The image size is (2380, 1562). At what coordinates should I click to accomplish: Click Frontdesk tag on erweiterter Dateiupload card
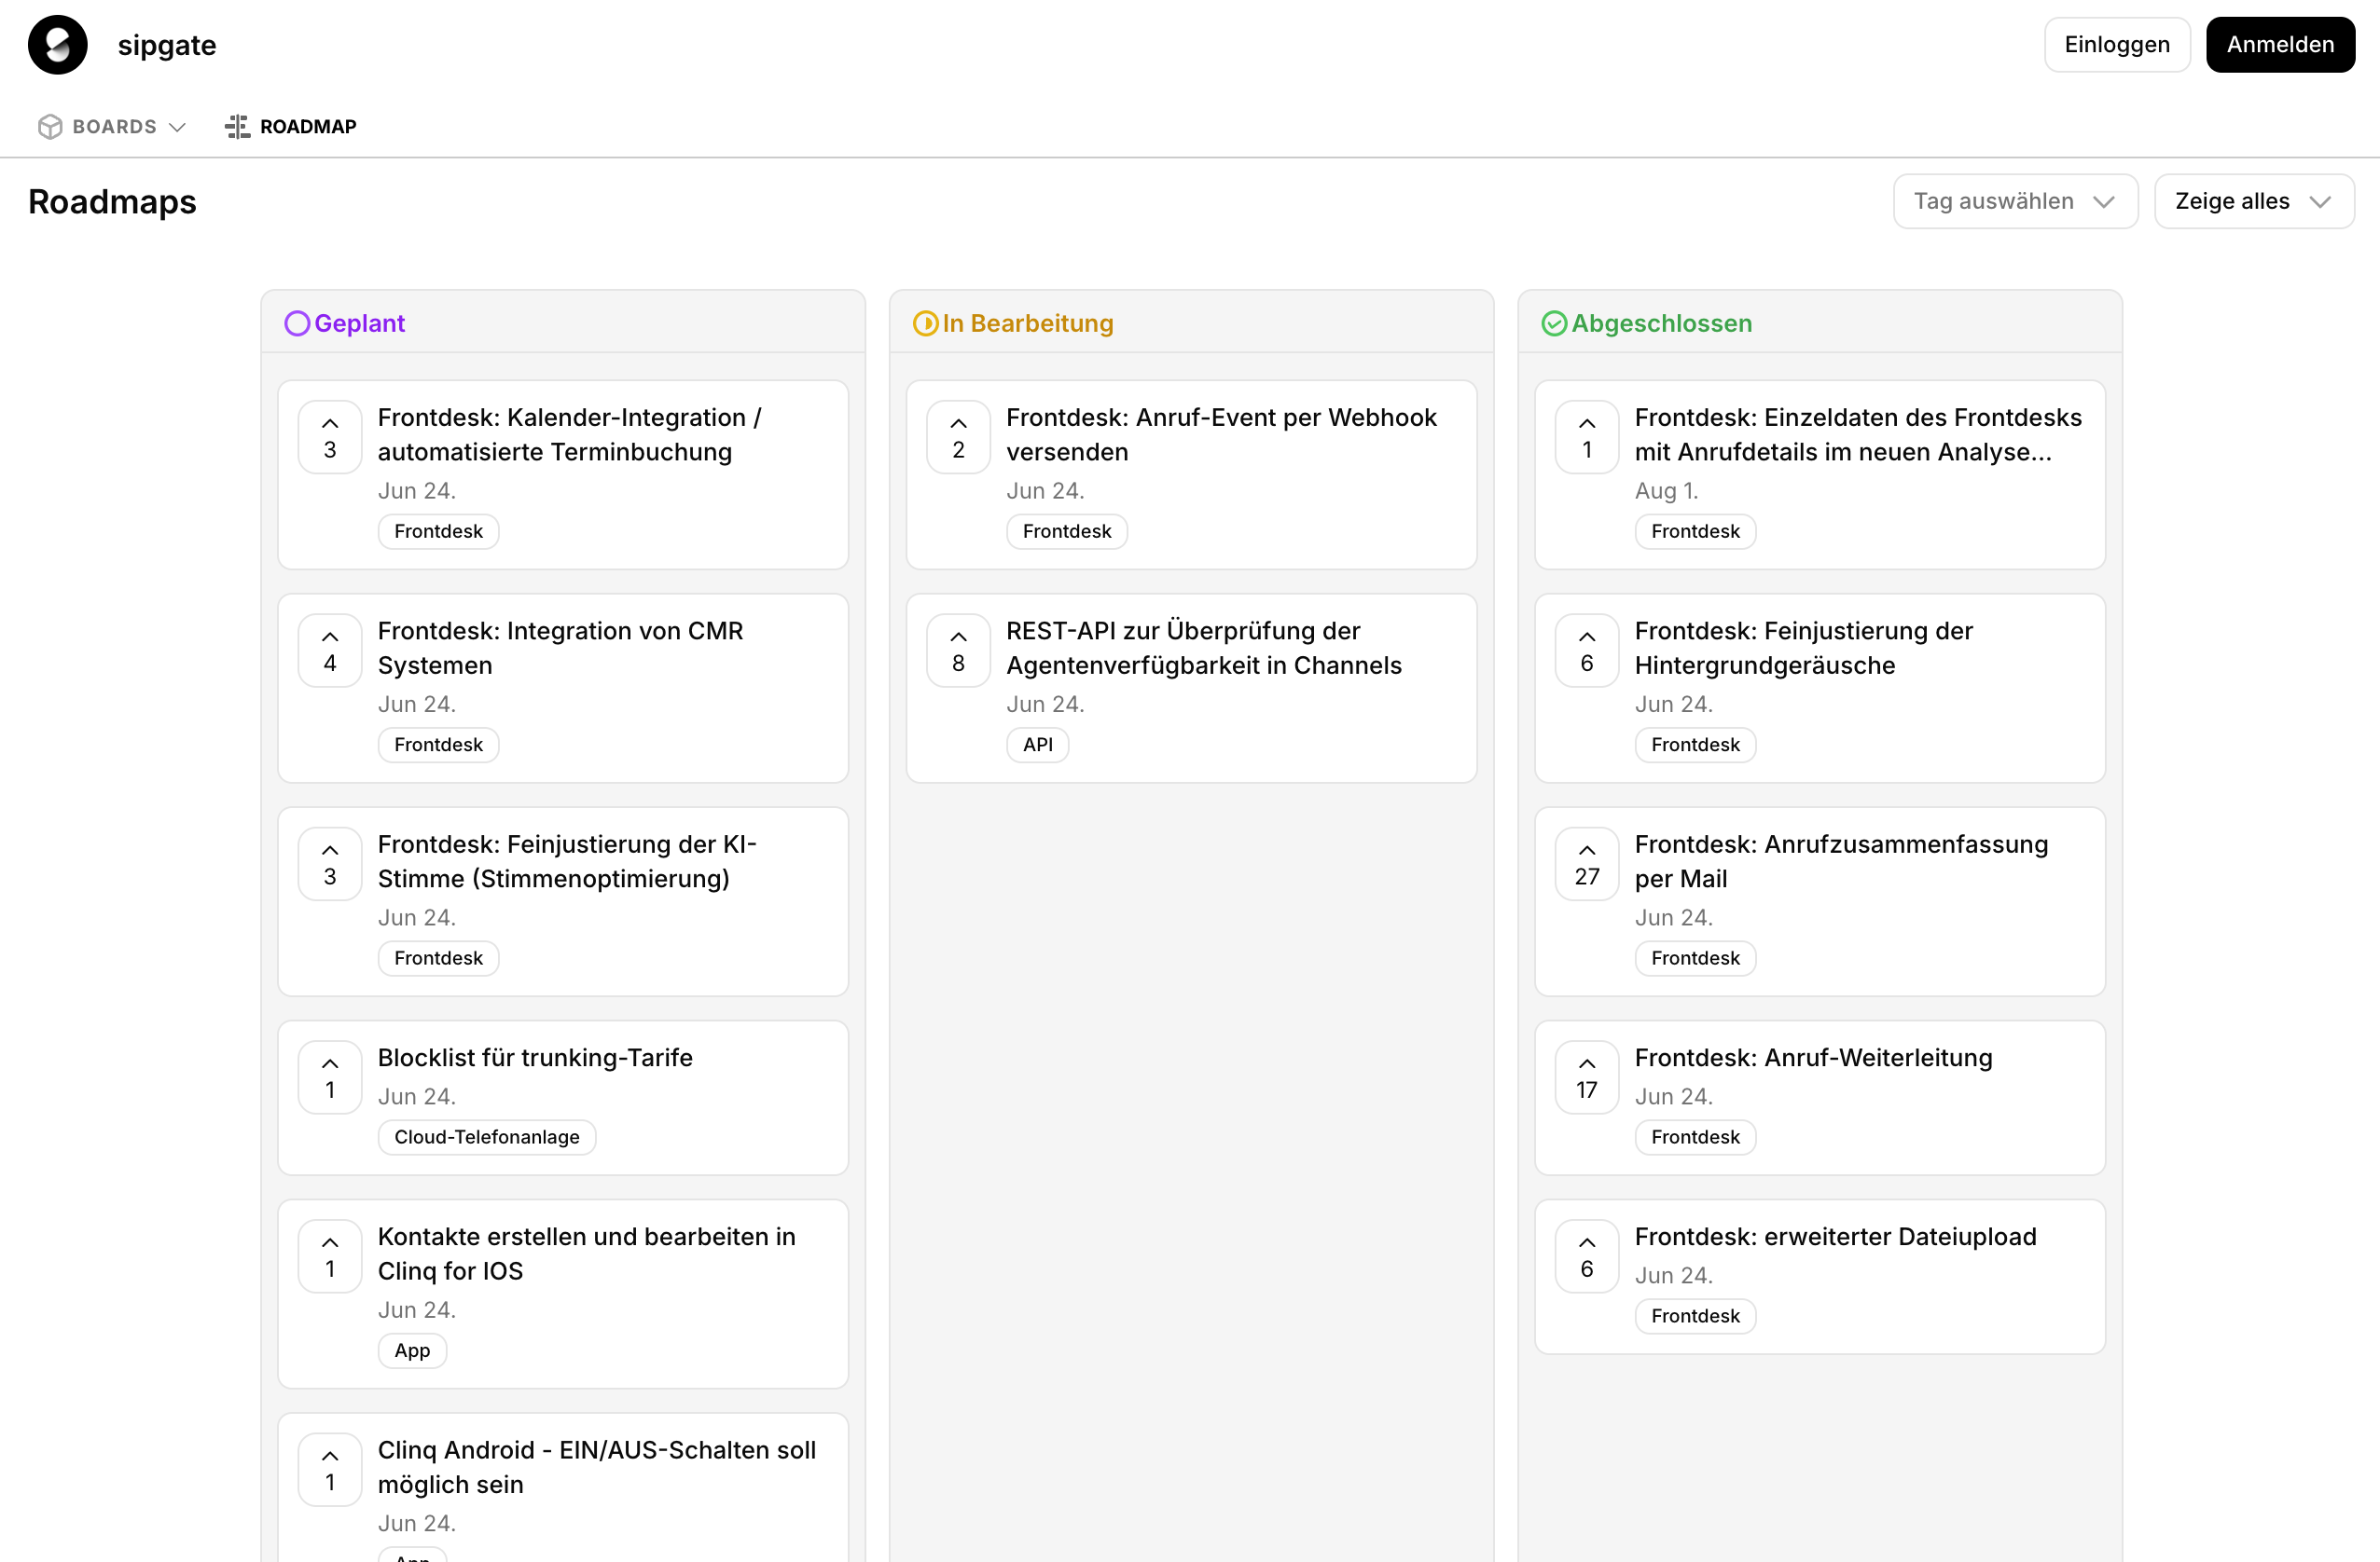[x=1695, y=1316]
